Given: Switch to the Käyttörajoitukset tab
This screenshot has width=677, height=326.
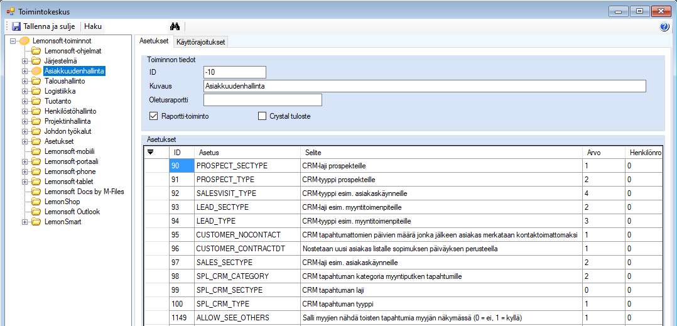Looking at the screenshot, I should coord(200,41).
